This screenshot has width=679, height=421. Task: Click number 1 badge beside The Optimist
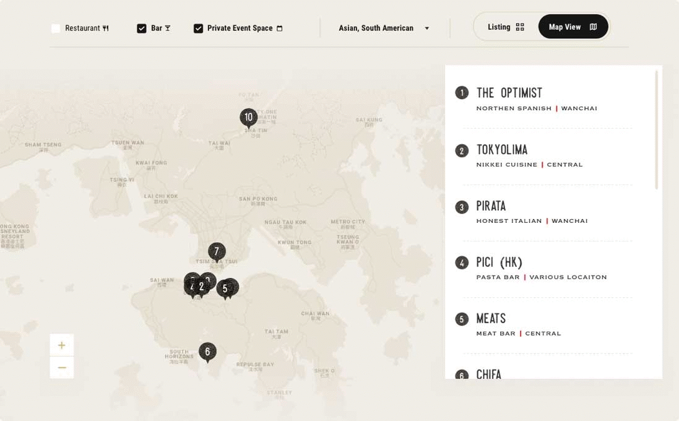(462, 93)
